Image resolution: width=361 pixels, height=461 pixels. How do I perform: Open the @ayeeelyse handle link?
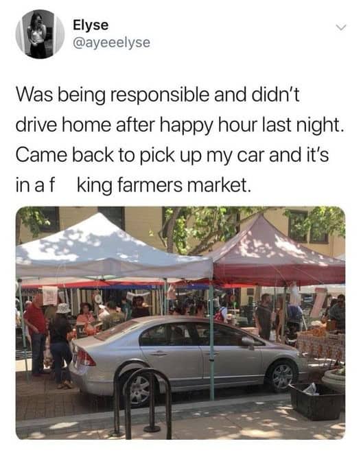point(111,43)
